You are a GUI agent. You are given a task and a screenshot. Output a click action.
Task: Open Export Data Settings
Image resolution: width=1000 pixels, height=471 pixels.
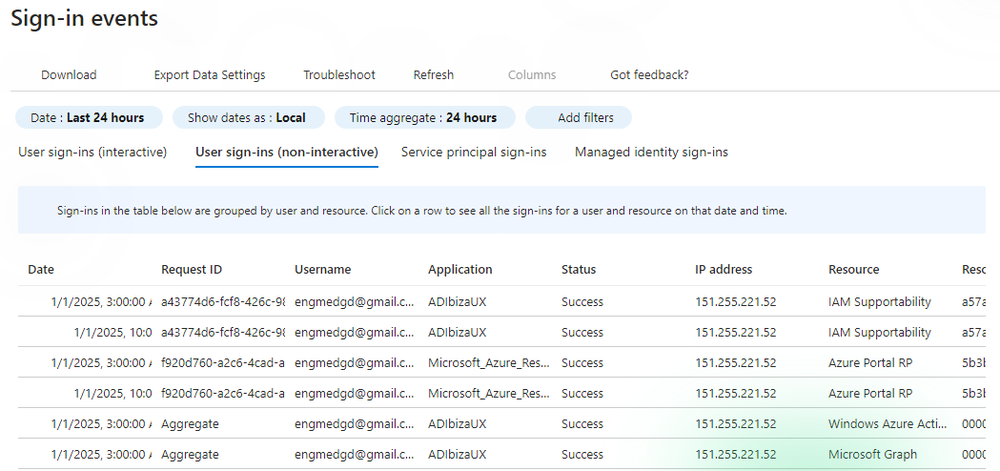click(210, 74)
